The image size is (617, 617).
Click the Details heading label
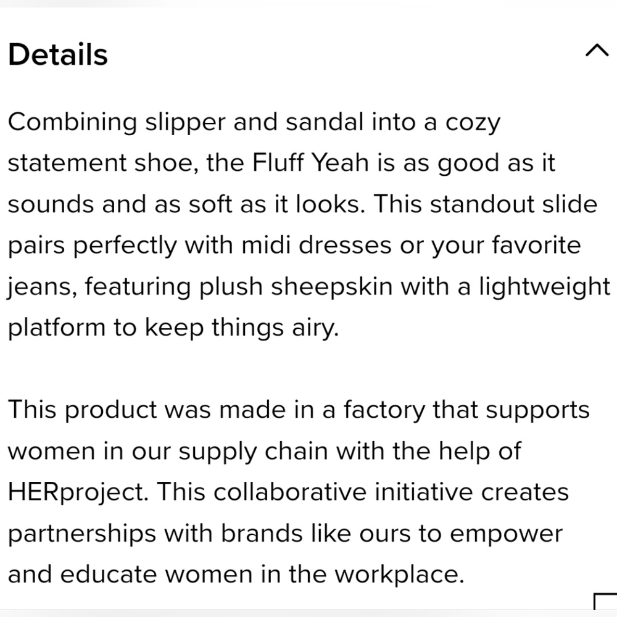57,54
